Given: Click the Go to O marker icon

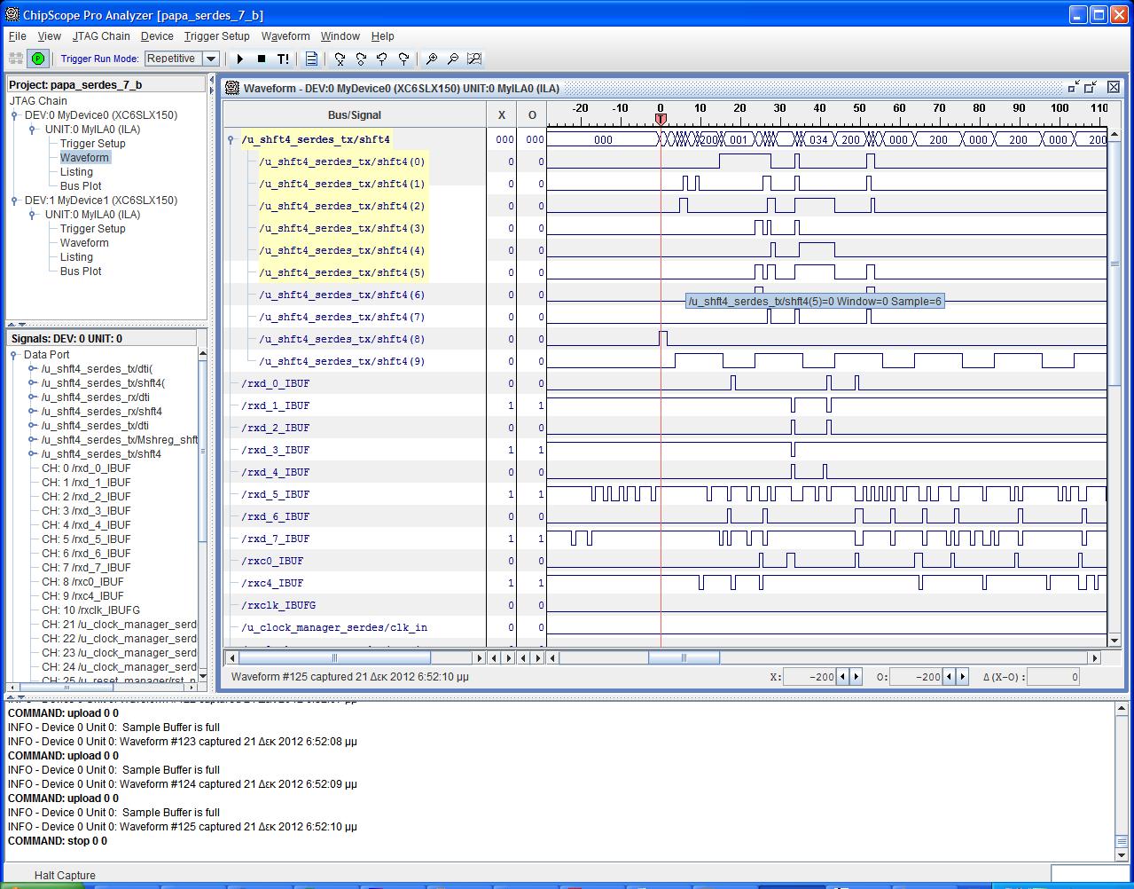Looking at the screenshot, I should point(361,59).
